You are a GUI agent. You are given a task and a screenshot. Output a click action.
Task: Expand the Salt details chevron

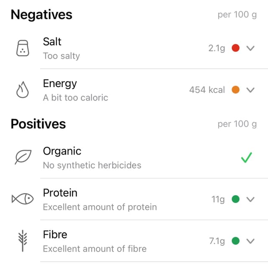(250, 48)
